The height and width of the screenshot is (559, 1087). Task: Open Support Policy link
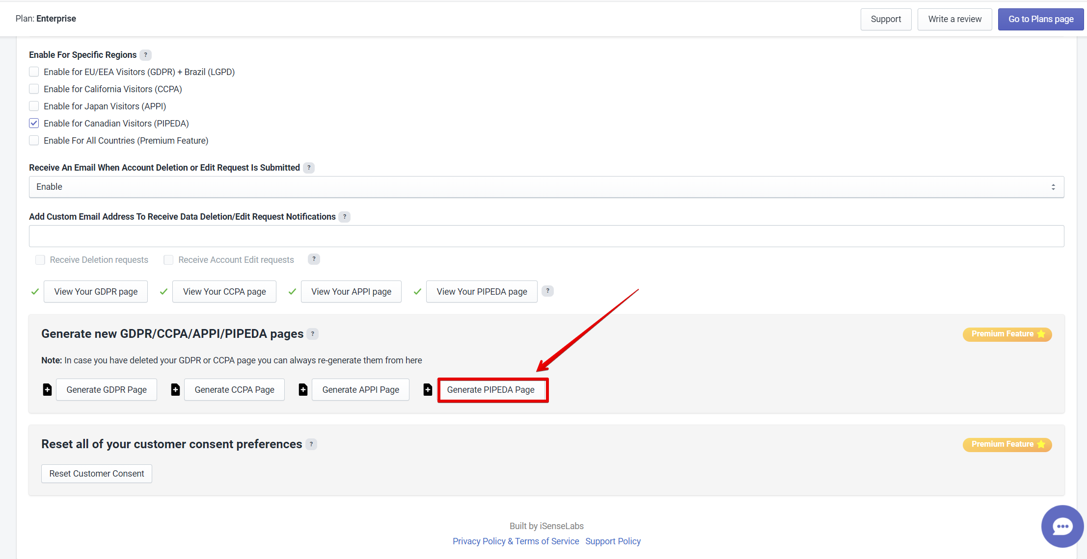[x=613, y=541]
